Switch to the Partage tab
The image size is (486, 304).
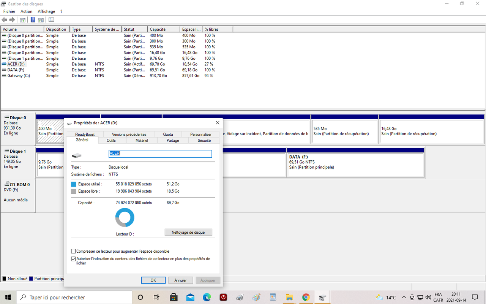coord(173,141)
